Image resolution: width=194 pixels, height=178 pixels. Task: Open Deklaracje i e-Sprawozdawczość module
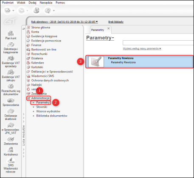(x=52, y=72)
